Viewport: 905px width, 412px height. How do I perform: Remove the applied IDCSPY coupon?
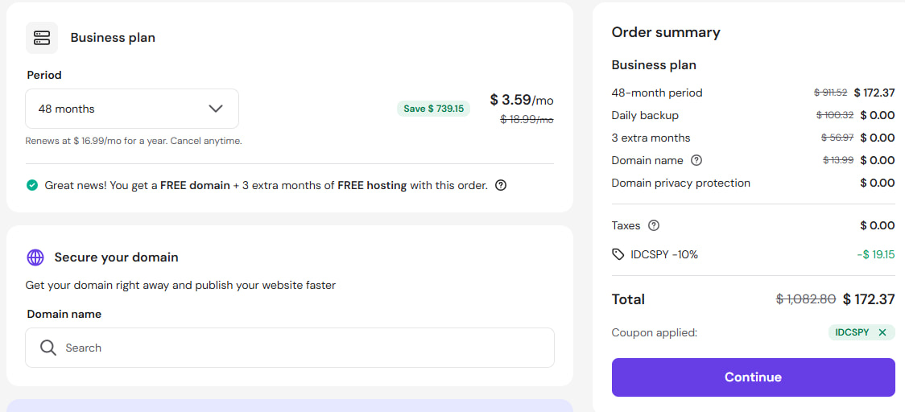coord(882,332)
